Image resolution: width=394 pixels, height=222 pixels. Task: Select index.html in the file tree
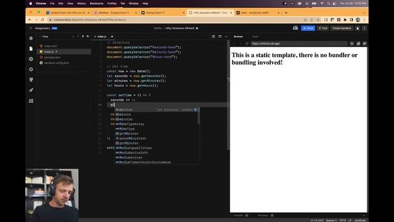coord(64,46)
